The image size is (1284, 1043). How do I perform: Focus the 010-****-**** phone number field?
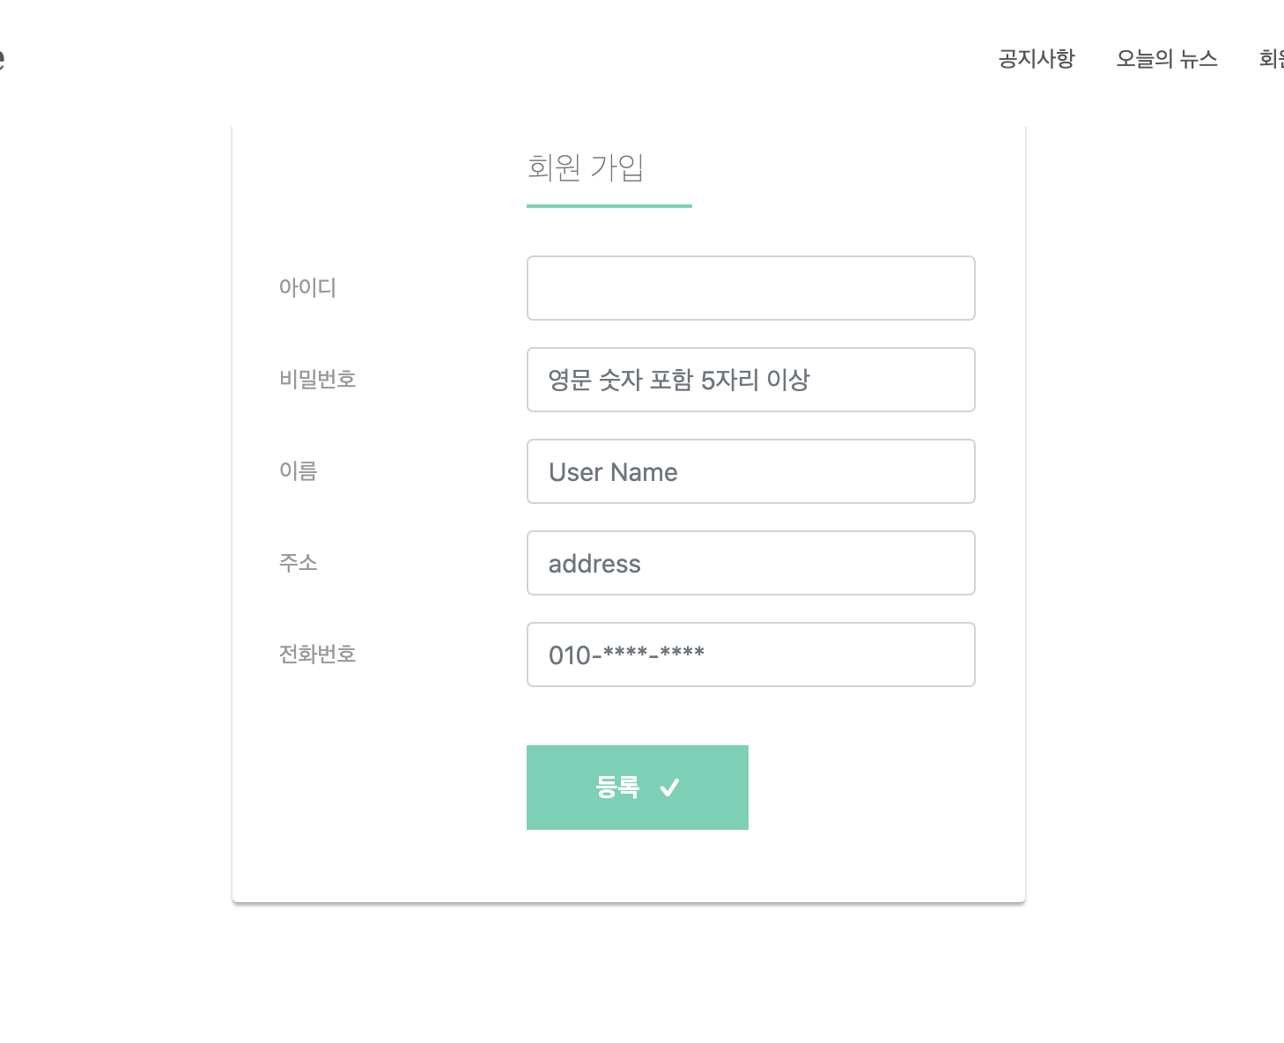pos(750,655)
